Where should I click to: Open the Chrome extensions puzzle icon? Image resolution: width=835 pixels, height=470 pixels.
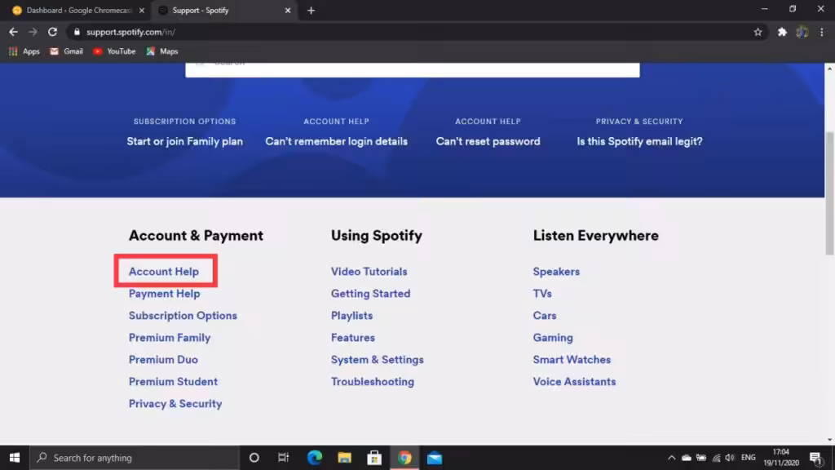click(782, 32)
